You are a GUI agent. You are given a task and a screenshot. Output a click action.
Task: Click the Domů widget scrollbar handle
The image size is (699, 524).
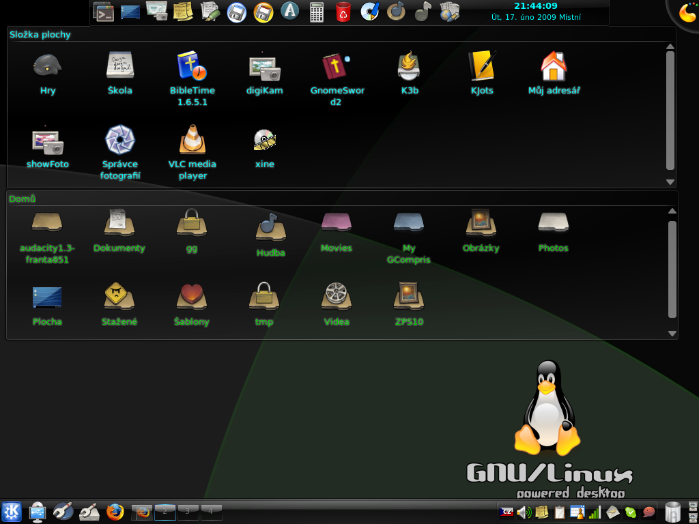(672, 269)
